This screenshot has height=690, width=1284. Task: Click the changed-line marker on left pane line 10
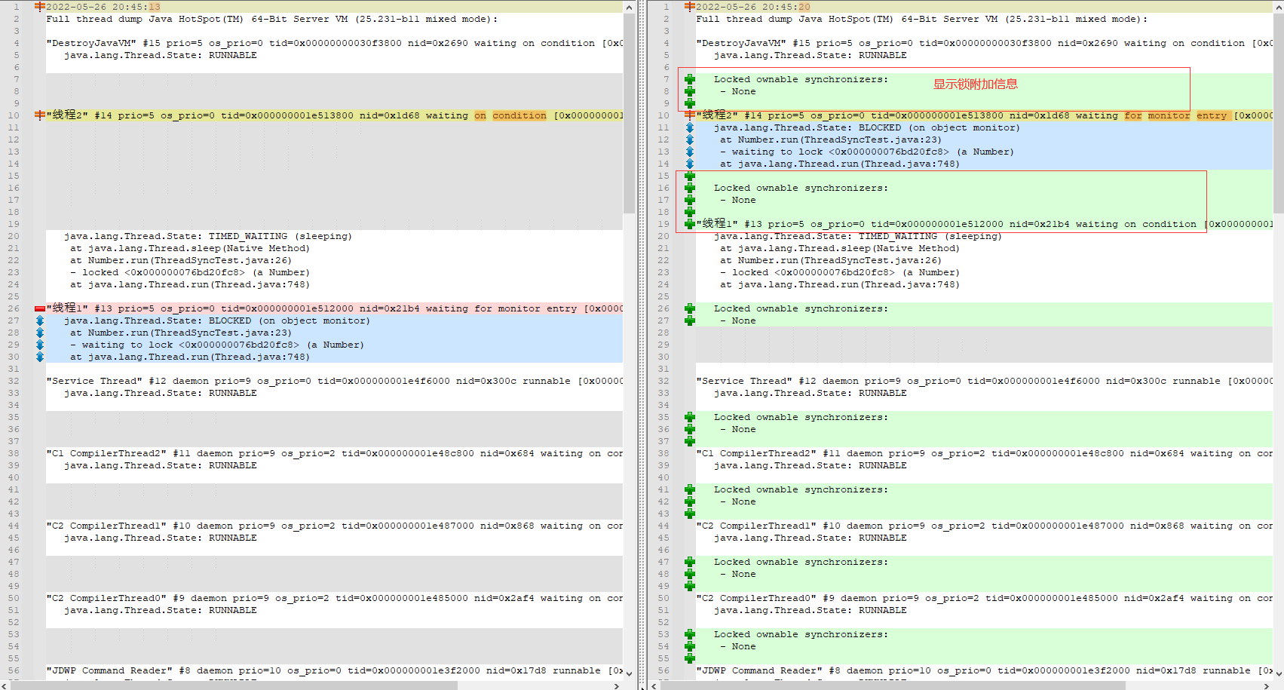(x=40, y=115)
